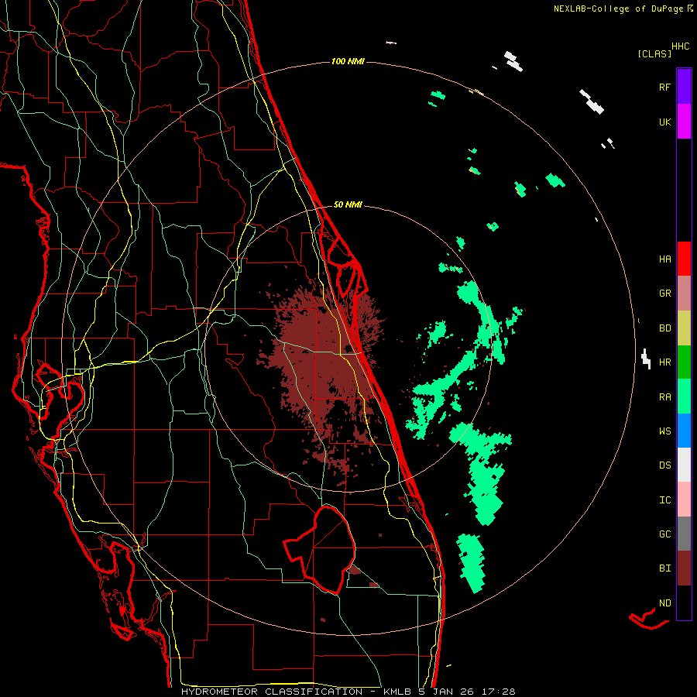
Task: Click the HR legend label
Action: pos(664,362)
